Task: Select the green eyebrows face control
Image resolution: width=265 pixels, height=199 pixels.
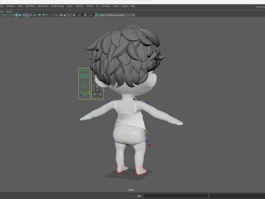Action: click(x=84, y=71)
